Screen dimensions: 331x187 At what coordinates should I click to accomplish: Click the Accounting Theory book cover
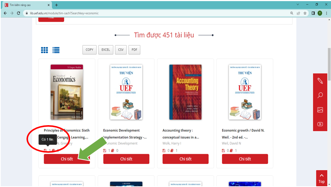(x=185, y=92)
